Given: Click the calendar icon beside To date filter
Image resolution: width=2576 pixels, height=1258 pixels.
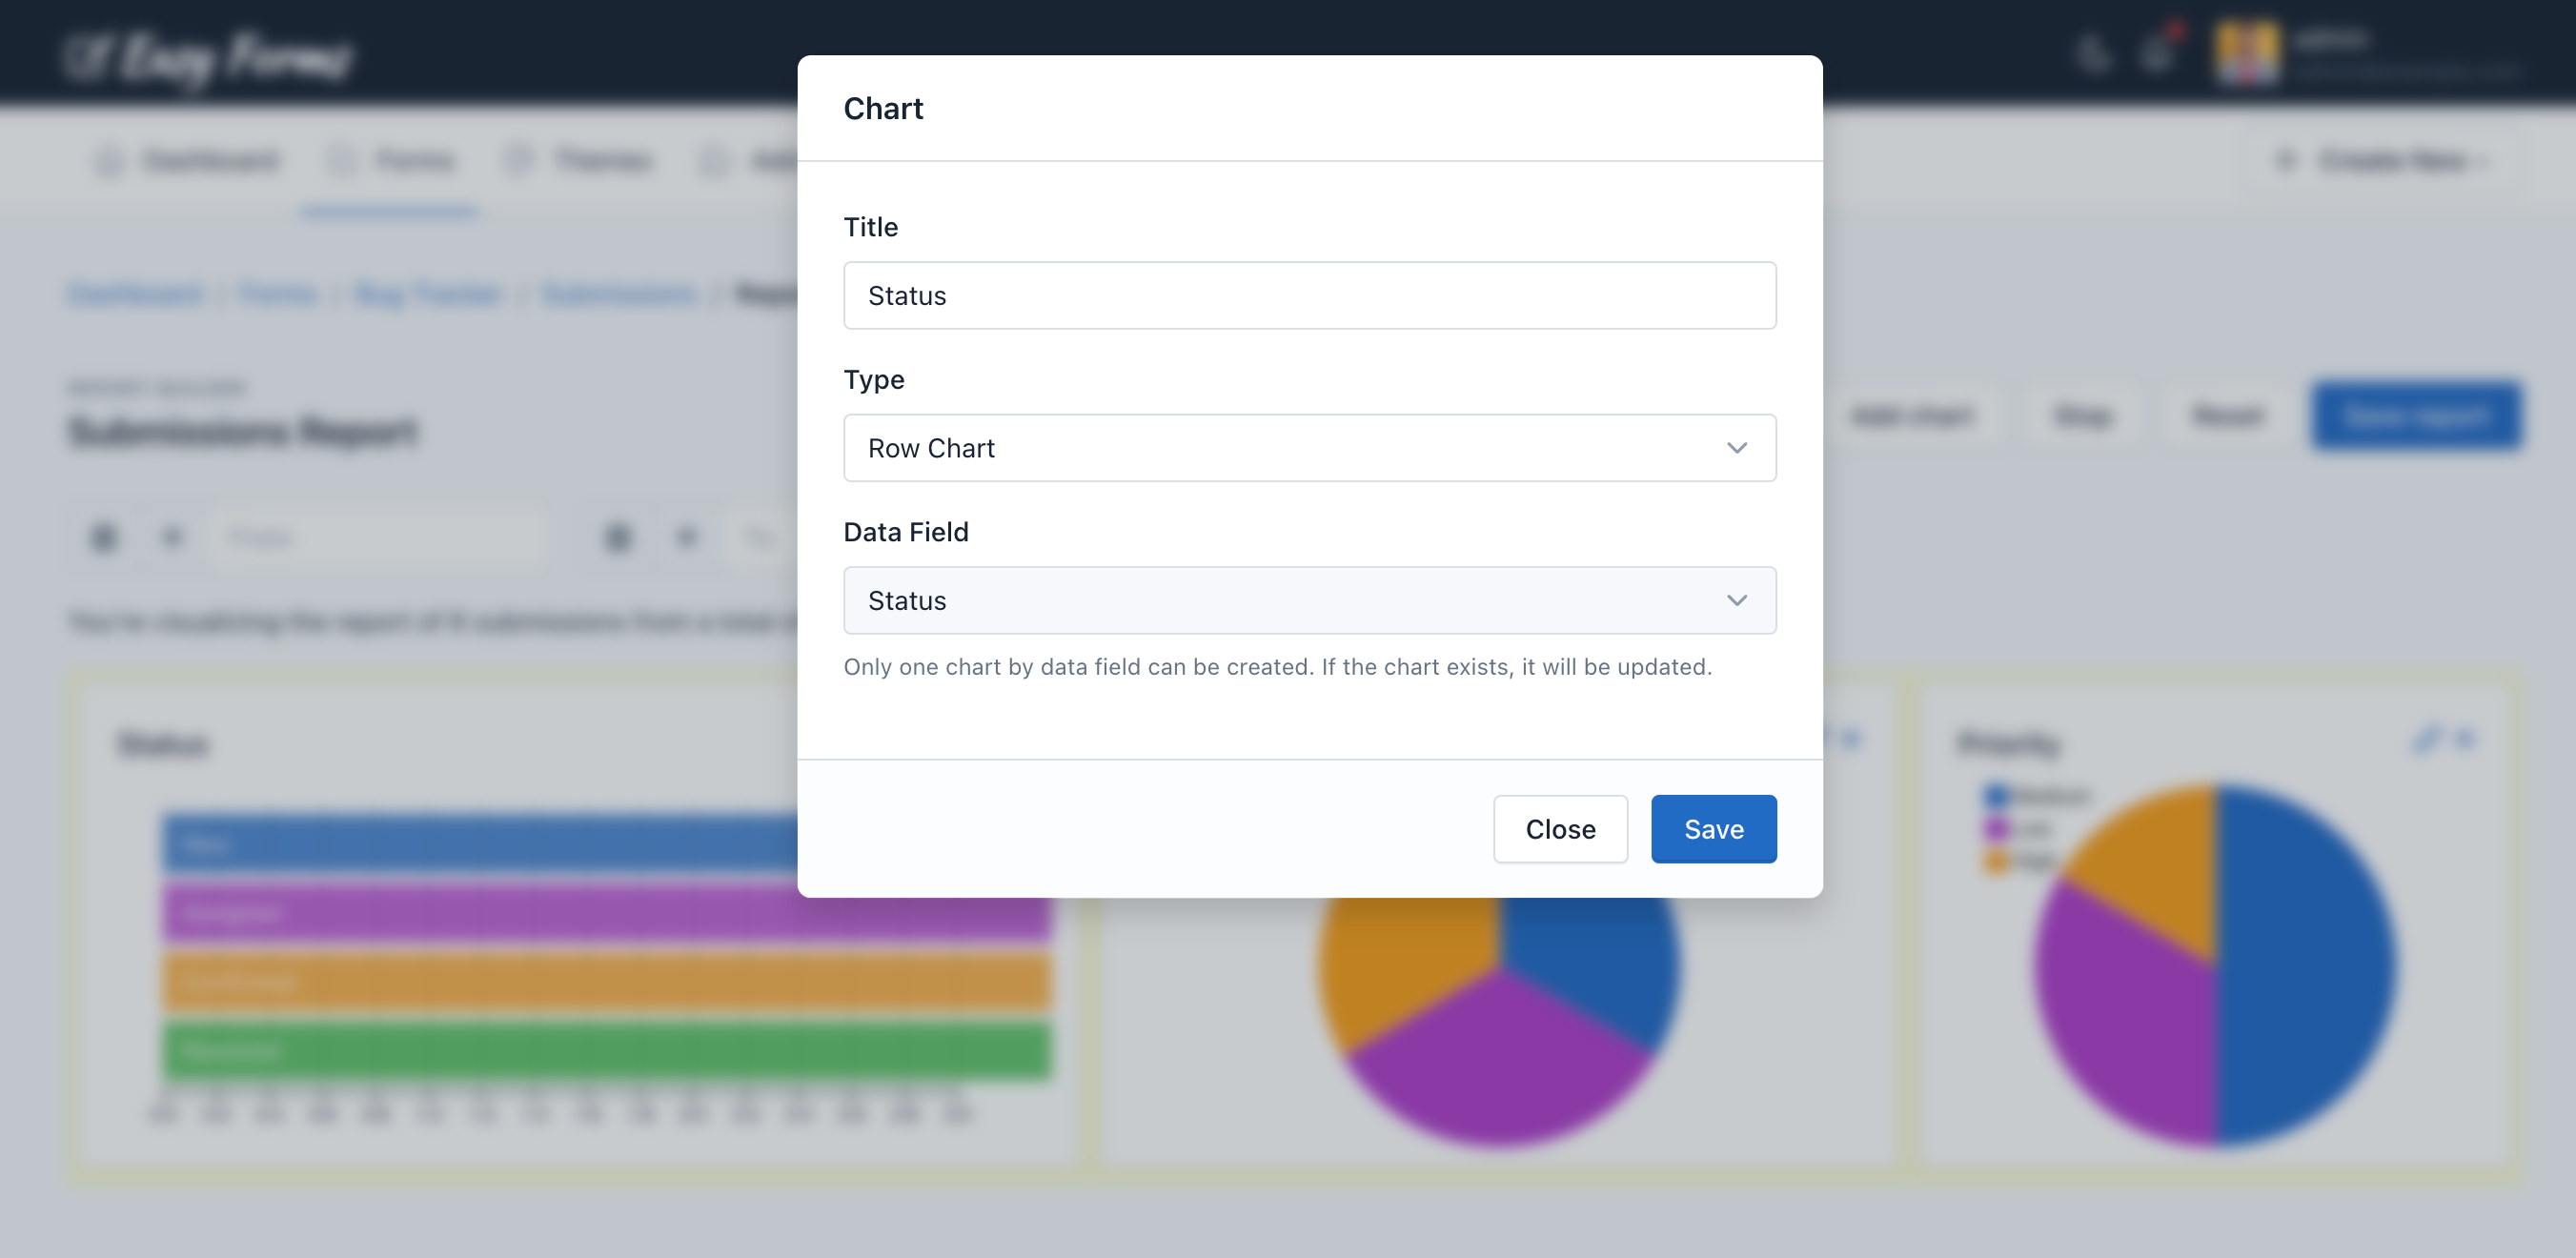Looking at the screenshot, I should [x=618, y=537].
